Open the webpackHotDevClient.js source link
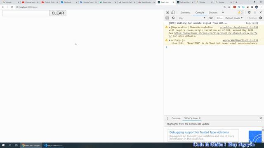The image size is (264, 148). (240, 40)
